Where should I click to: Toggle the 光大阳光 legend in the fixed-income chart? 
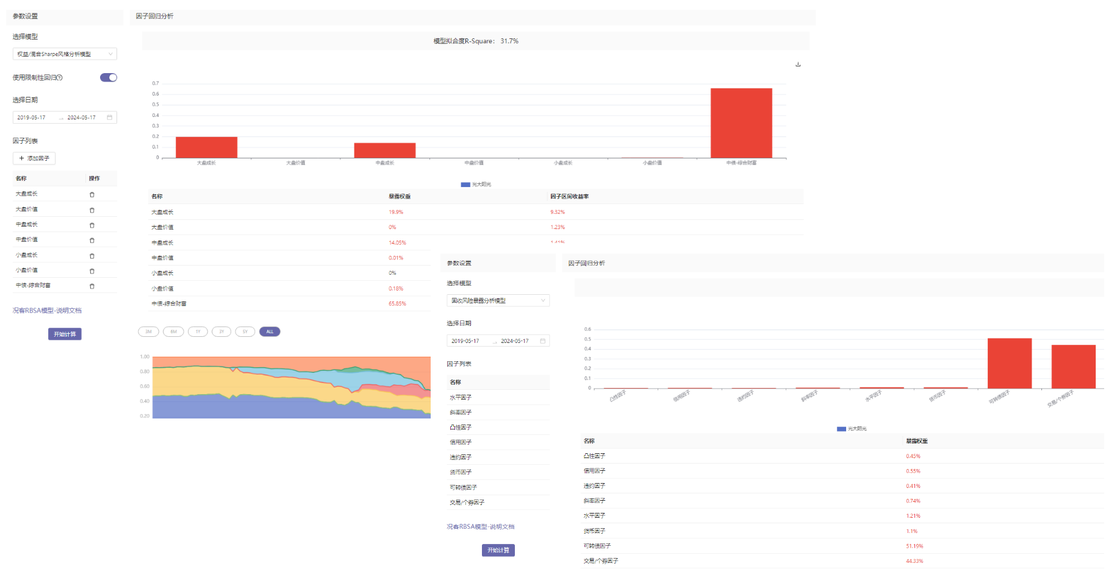coord(852,429)
